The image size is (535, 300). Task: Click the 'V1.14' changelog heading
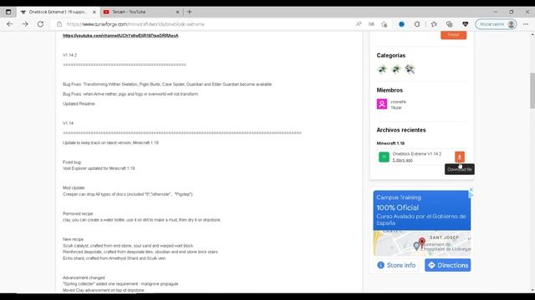(68, 123)
